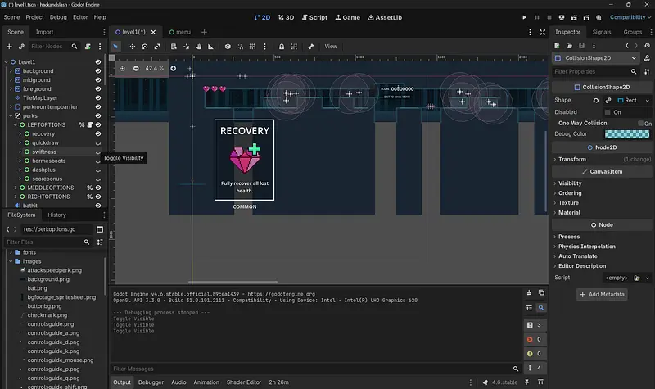The image size is (655, 389).
Task: Enable the Disabled checkbox in Inspector
Action: click(607, 112)
